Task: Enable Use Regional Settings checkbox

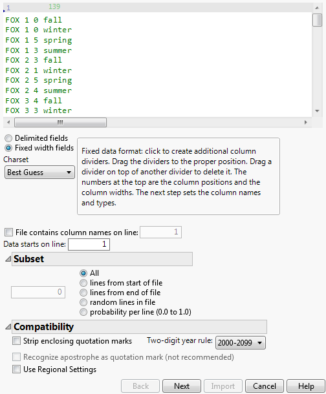Action: (x=17, y=369)
